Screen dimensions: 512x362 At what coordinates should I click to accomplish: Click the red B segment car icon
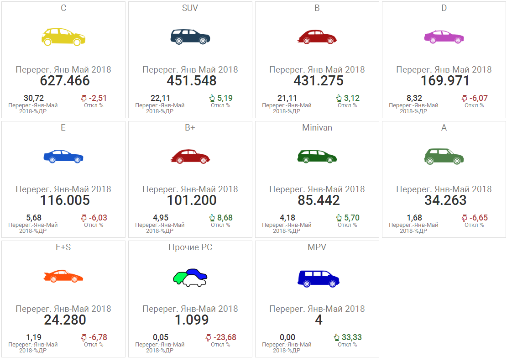(317, 37)
